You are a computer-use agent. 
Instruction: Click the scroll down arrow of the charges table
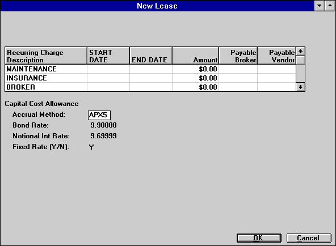pos(300,87)
